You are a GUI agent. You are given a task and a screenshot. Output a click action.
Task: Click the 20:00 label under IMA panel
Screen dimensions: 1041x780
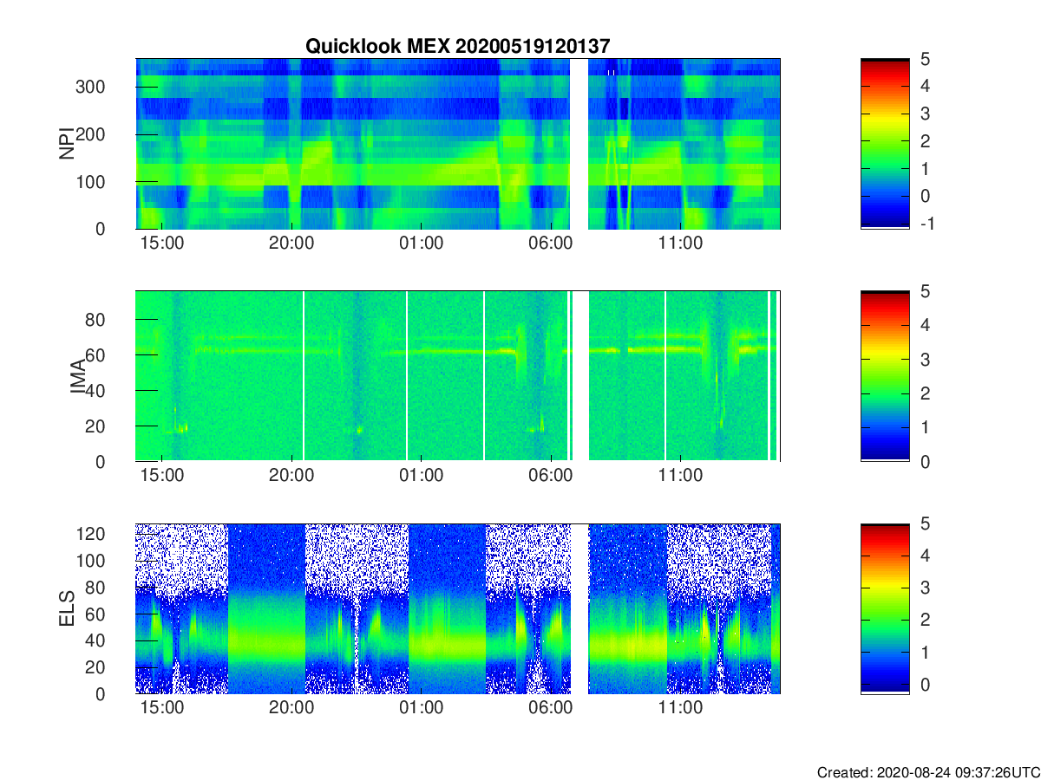[x=291, y=476]
